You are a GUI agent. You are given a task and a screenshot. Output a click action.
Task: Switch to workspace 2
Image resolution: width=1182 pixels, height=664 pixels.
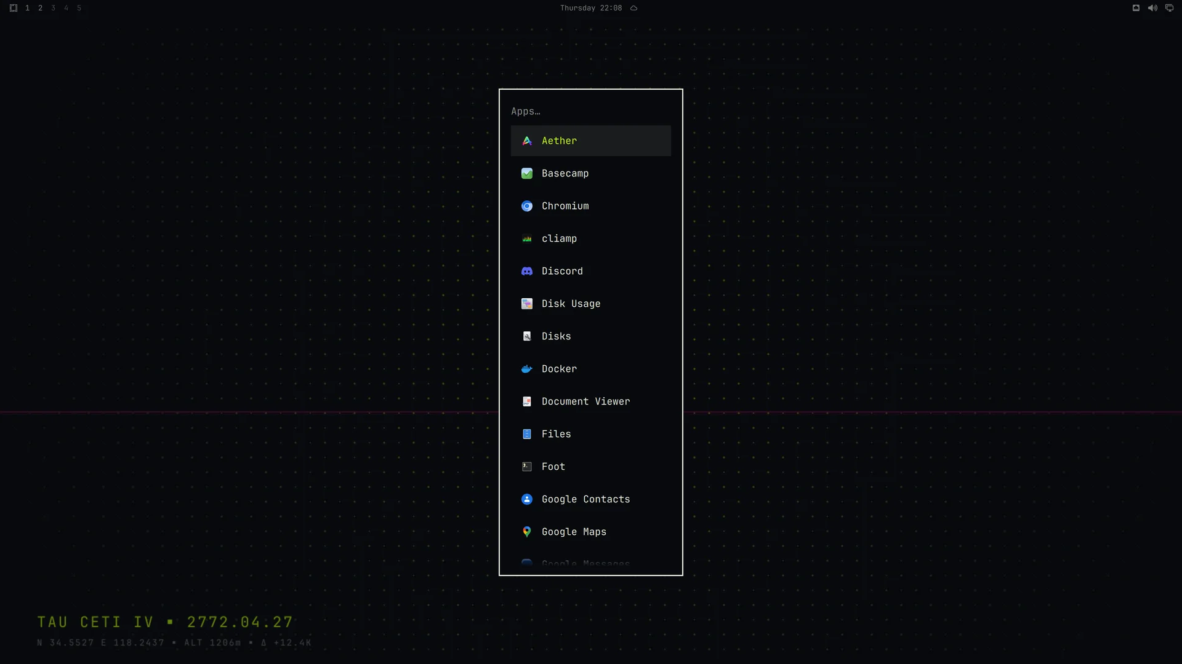41,8
